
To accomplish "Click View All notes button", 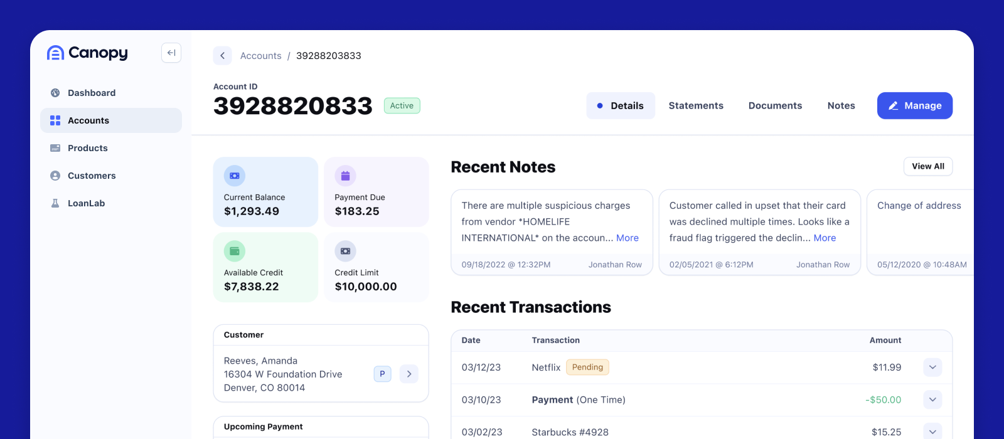I will pyautogui.click(x=928, y=166).
